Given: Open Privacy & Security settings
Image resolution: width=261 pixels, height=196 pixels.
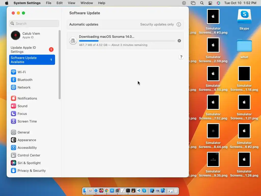Looking at the screenshot, I should (x=32, y=171).
